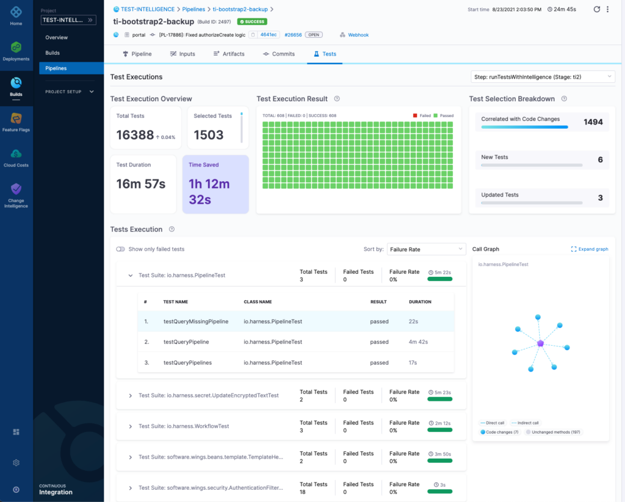The height and width of the screenshot is (502, 625).
Task: Switch to the Inputs tab
Action: click(x=182, y=54)
